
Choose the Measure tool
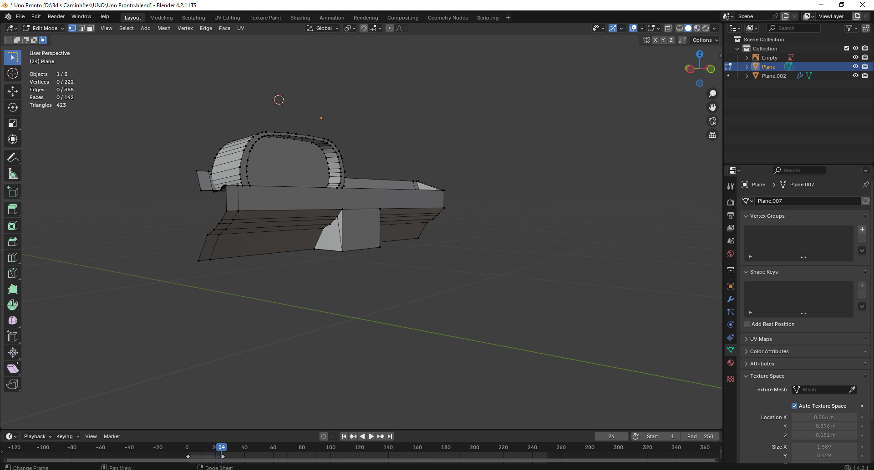click(13, 174)
